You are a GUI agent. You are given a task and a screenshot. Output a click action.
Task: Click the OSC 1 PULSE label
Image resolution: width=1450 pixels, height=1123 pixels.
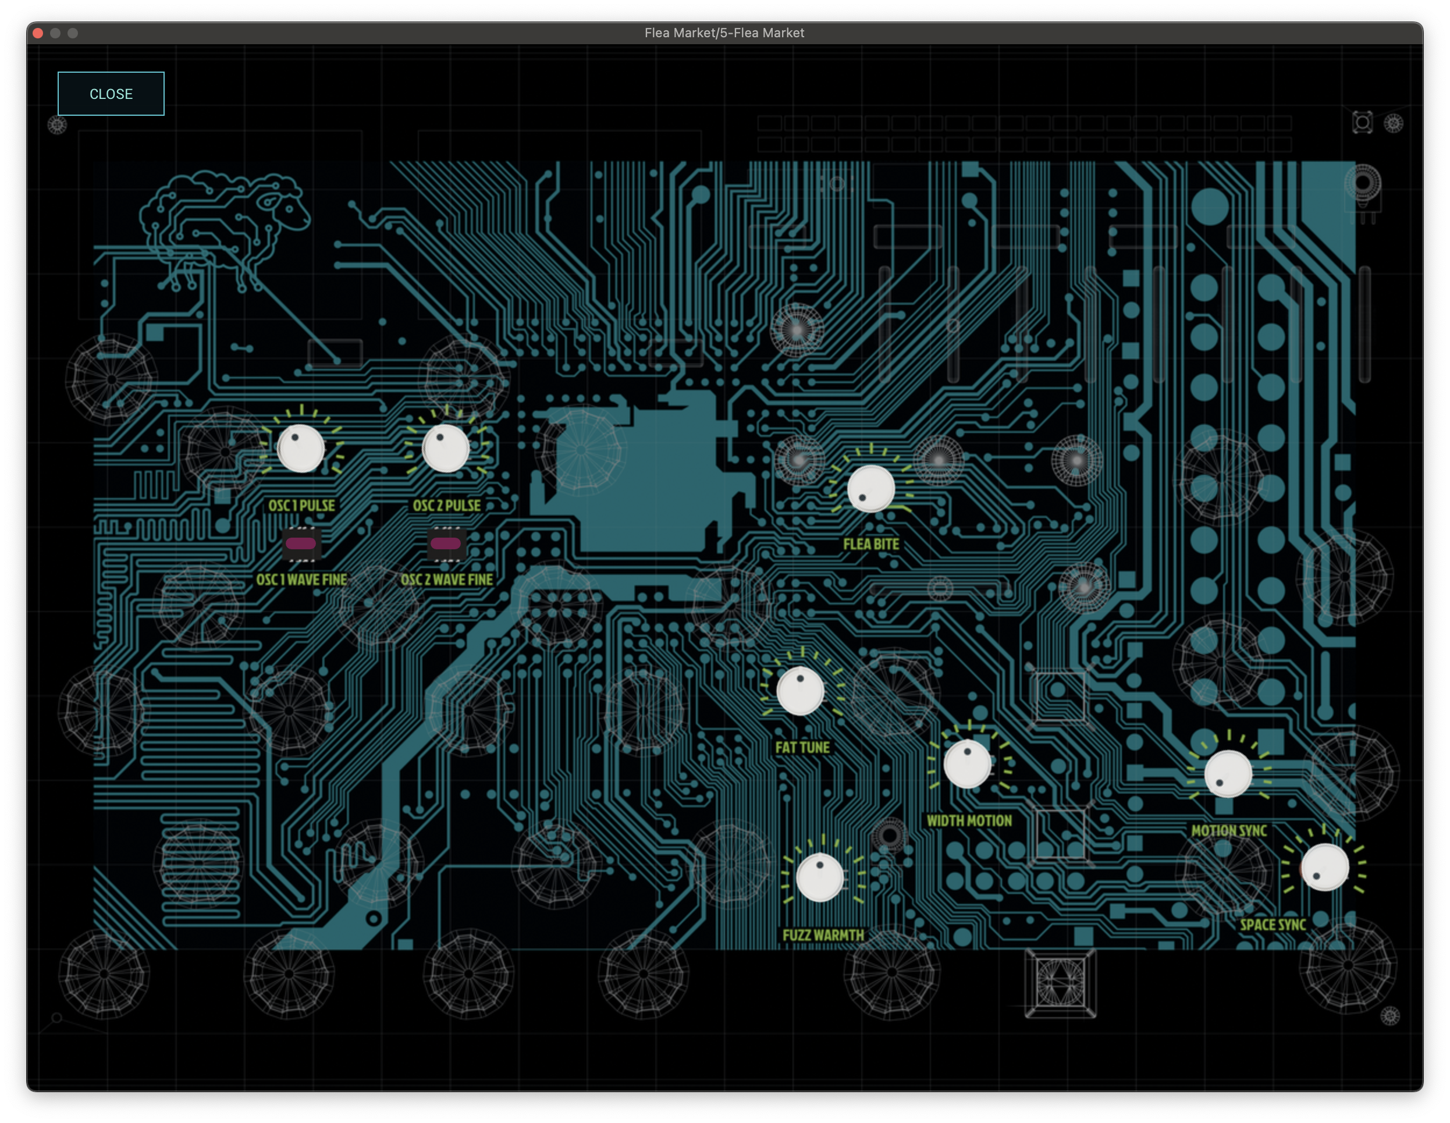pos(301,506)
